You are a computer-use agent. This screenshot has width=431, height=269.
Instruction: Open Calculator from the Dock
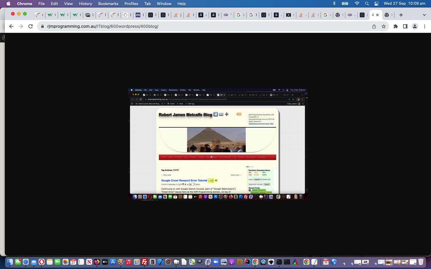pos(153,262)
